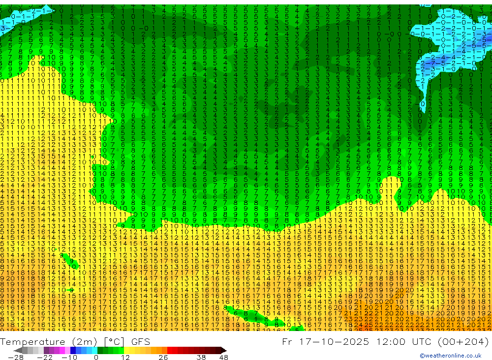Pick the bright red swatch right of orange

(x=170, y=350)
